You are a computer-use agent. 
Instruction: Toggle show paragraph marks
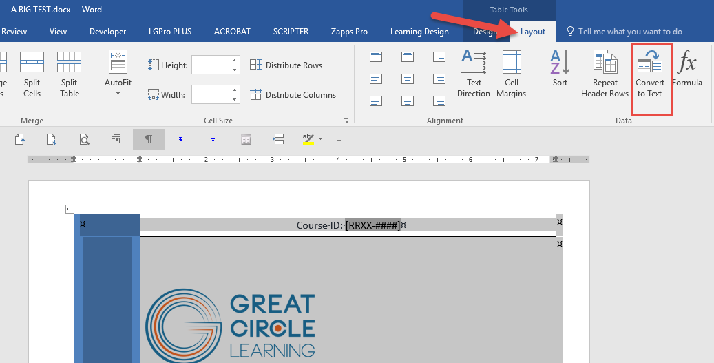(149, 139)
